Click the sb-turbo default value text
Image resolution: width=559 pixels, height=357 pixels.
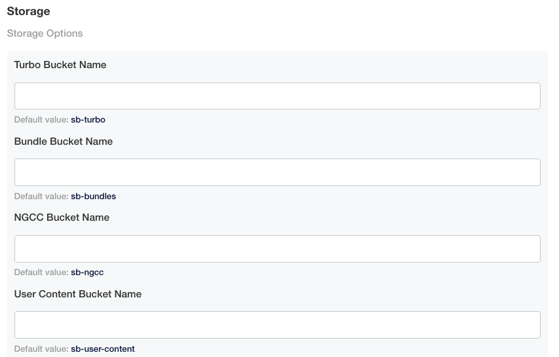point(88,120)
